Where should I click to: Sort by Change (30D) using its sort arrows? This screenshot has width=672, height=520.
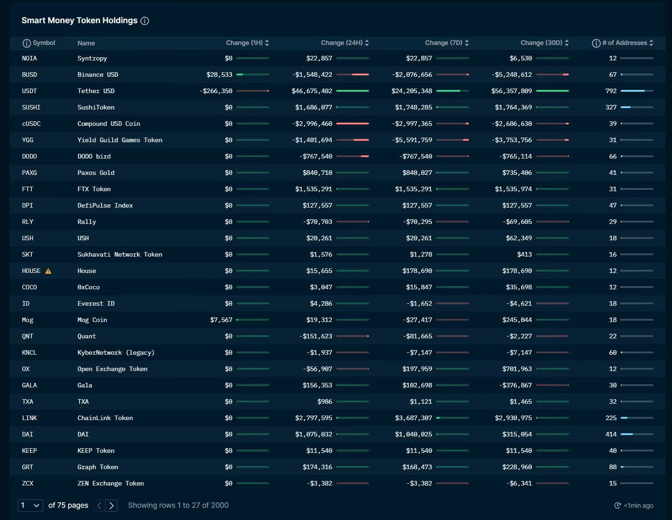(x=567, y=42)
